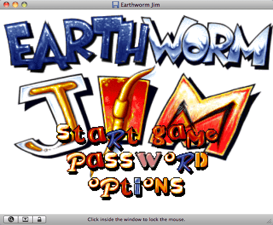Screen dimensions: 273x225
Task: Open the dropdown menu button in bottom bar
Action: point(26,219)
